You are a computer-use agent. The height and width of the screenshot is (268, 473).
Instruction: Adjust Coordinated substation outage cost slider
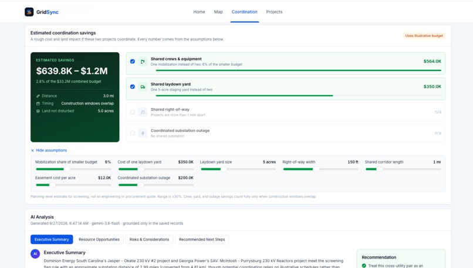coord(156,185)
